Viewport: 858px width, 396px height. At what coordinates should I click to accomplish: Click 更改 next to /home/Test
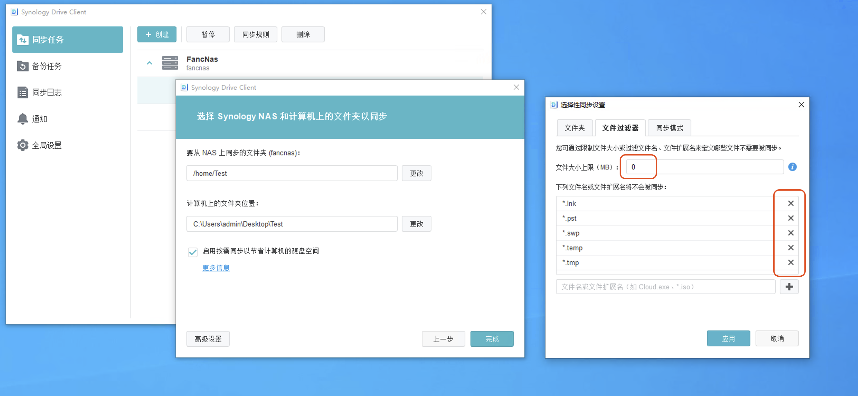[x=416, y=173]
